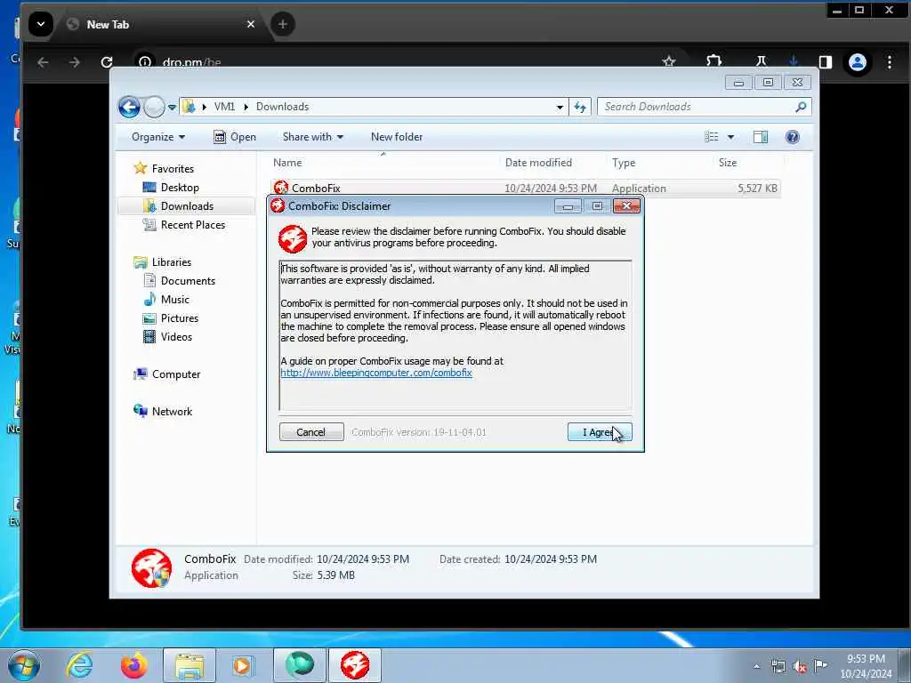Click Open in the Explorer toolbar
This screenshot has height=683, width=911.
click(x=235, y=137)
